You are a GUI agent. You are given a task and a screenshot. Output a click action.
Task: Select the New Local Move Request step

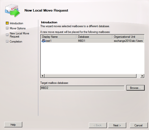tap(19, 35)
